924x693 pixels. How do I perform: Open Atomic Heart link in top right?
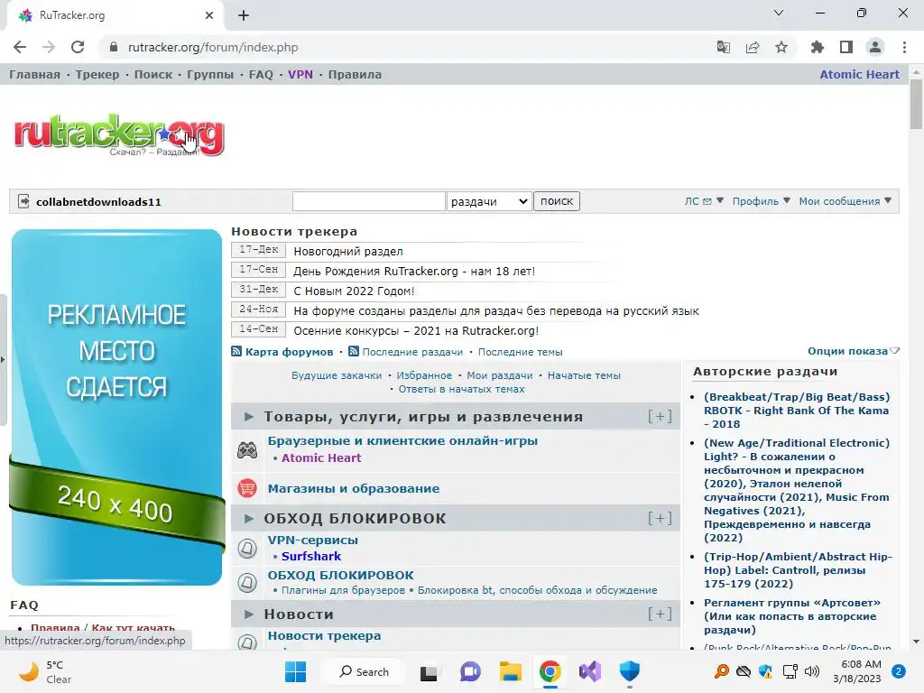click(860, 75)
